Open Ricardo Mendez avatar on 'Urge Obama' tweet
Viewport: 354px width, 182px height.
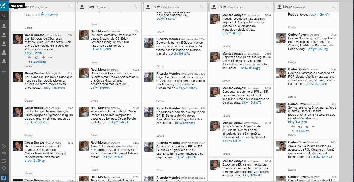coord(149,77)
